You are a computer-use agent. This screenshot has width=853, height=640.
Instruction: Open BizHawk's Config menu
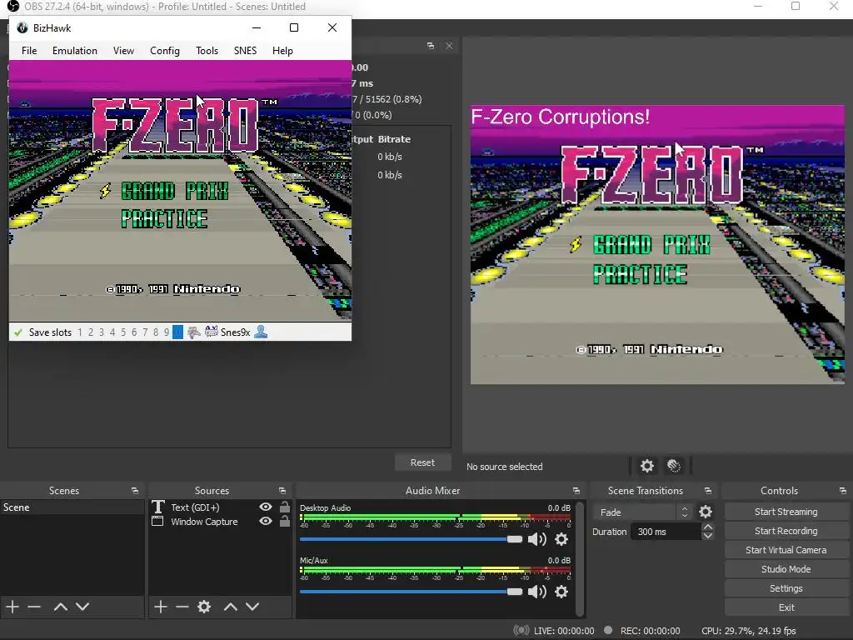165,51
